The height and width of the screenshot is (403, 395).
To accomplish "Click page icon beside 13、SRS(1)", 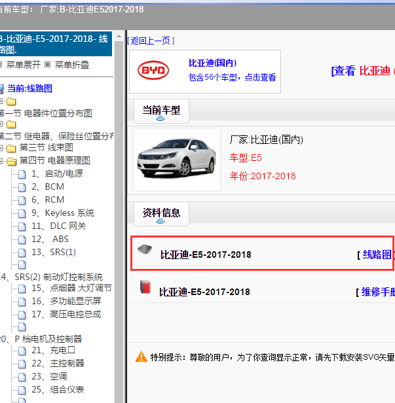I will (x=22, y=253).
